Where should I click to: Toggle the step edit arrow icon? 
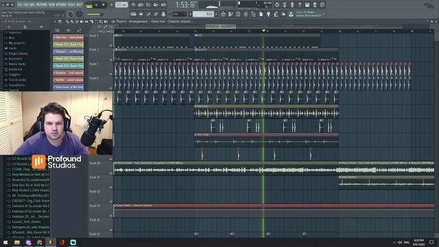(x=141, y=14)
